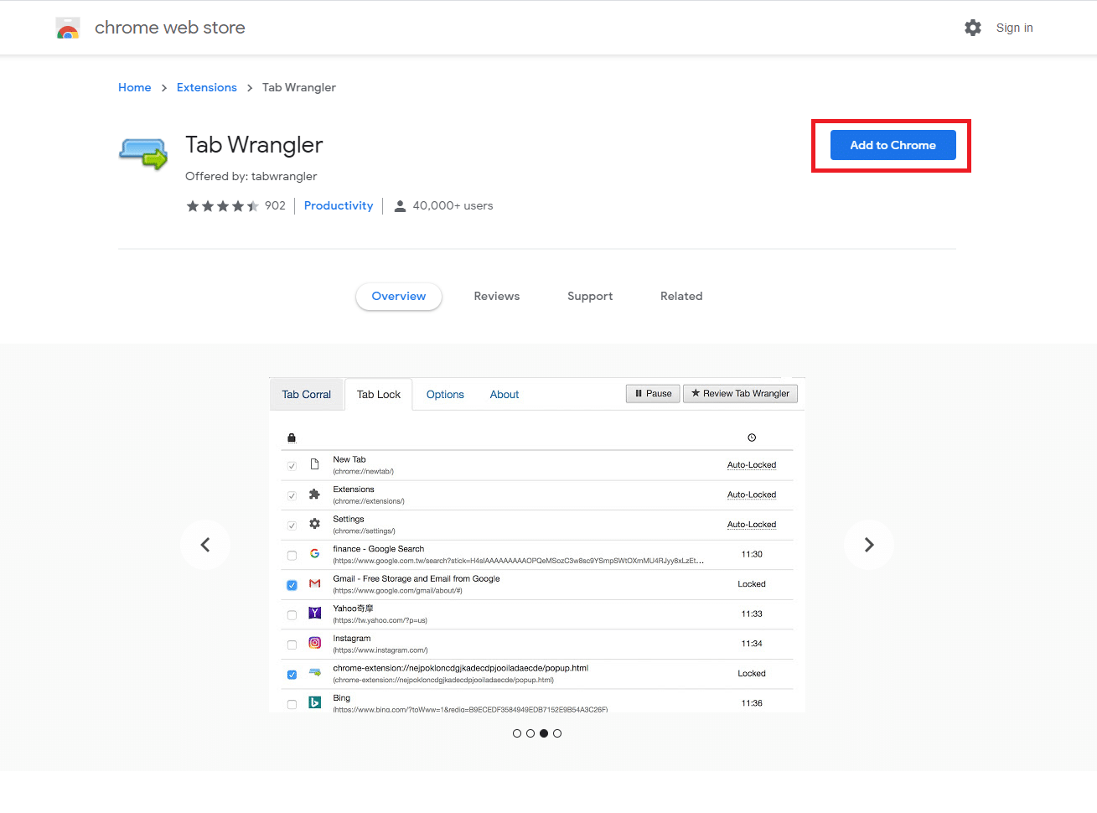Go to the Home breadcrumb link
Viewport: 1097px width, 813px height.
coord(135,87)
